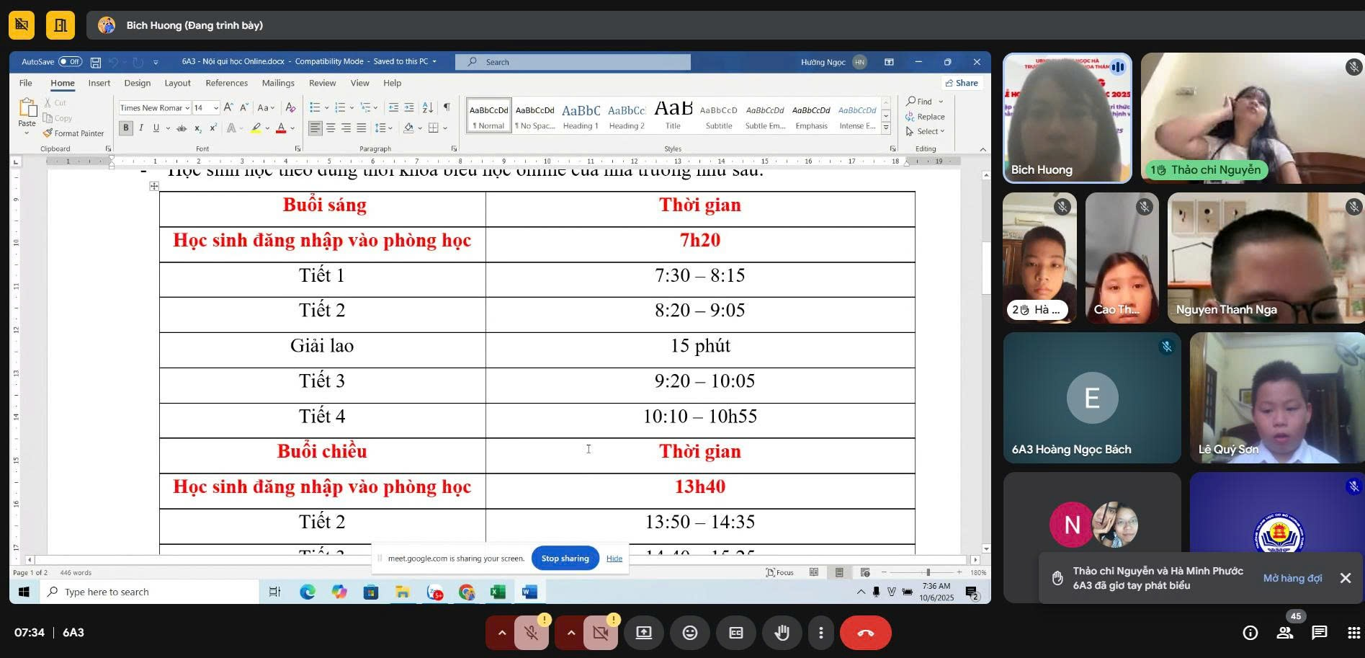Viewport: 1365px width, 658px height.
Task: Click the Mở hàng đợi link
Action: [x=1292, y=578]
